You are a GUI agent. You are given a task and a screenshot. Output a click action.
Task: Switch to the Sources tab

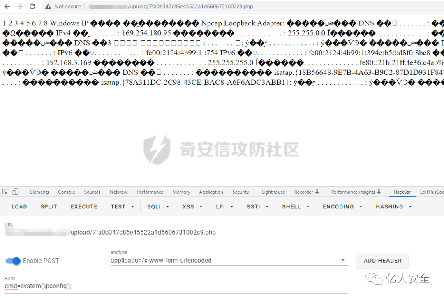coord(92,192)
